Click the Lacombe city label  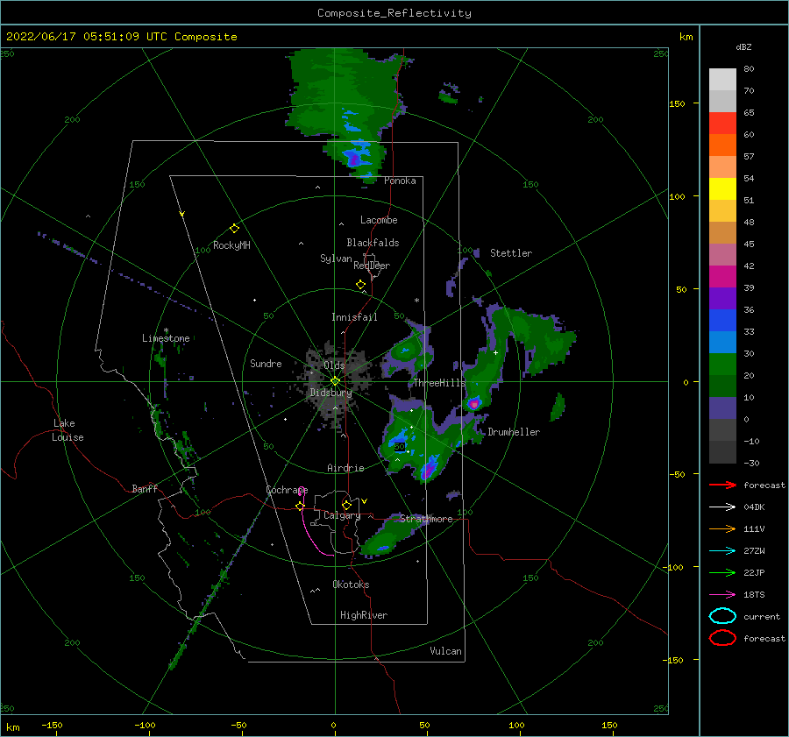click(x=379, y=220)
